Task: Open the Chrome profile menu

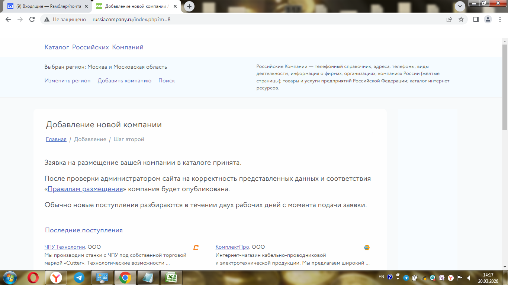Action: (x=488, y=19)
